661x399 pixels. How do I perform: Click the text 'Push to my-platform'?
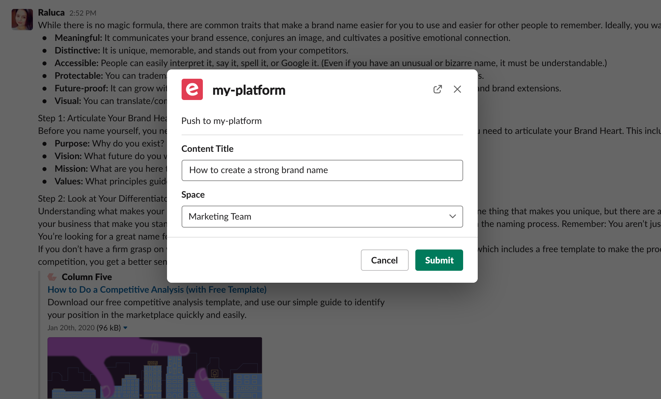[x=221, y=121]
